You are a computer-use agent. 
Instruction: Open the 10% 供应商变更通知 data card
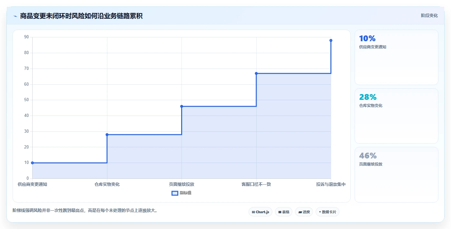[397, 57]
